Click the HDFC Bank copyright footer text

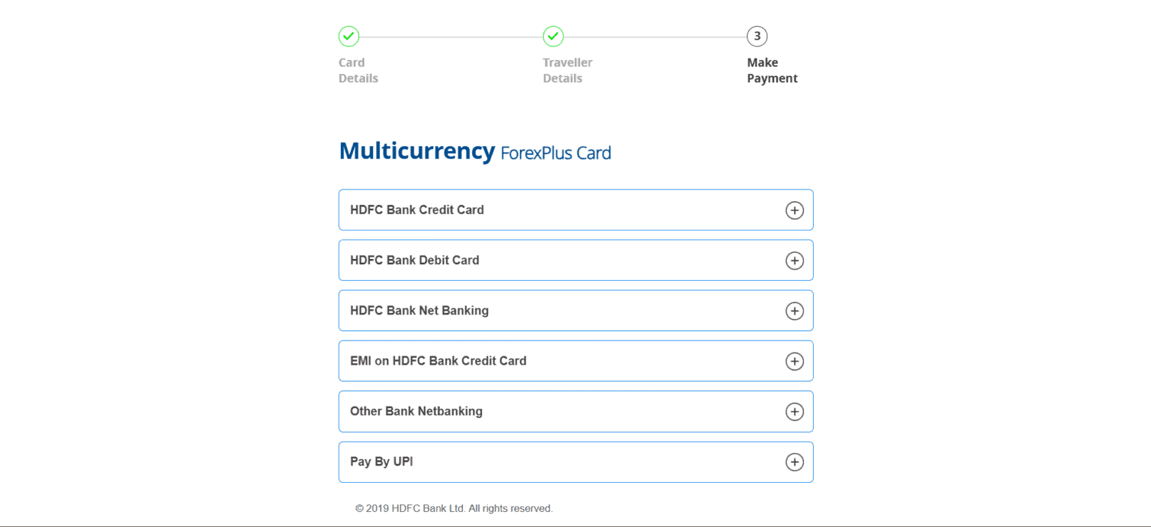(453, 508)
